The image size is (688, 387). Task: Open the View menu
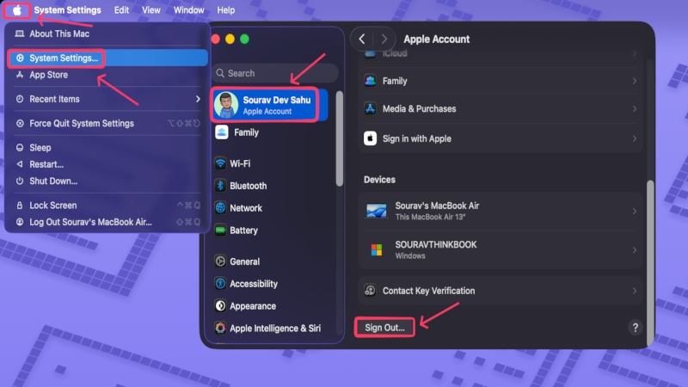[x=151, y=10]
